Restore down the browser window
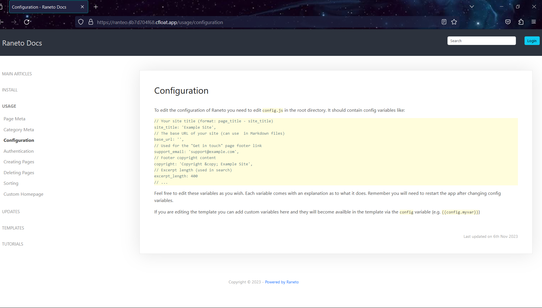The image size is (542, 308). coord(518,7)
